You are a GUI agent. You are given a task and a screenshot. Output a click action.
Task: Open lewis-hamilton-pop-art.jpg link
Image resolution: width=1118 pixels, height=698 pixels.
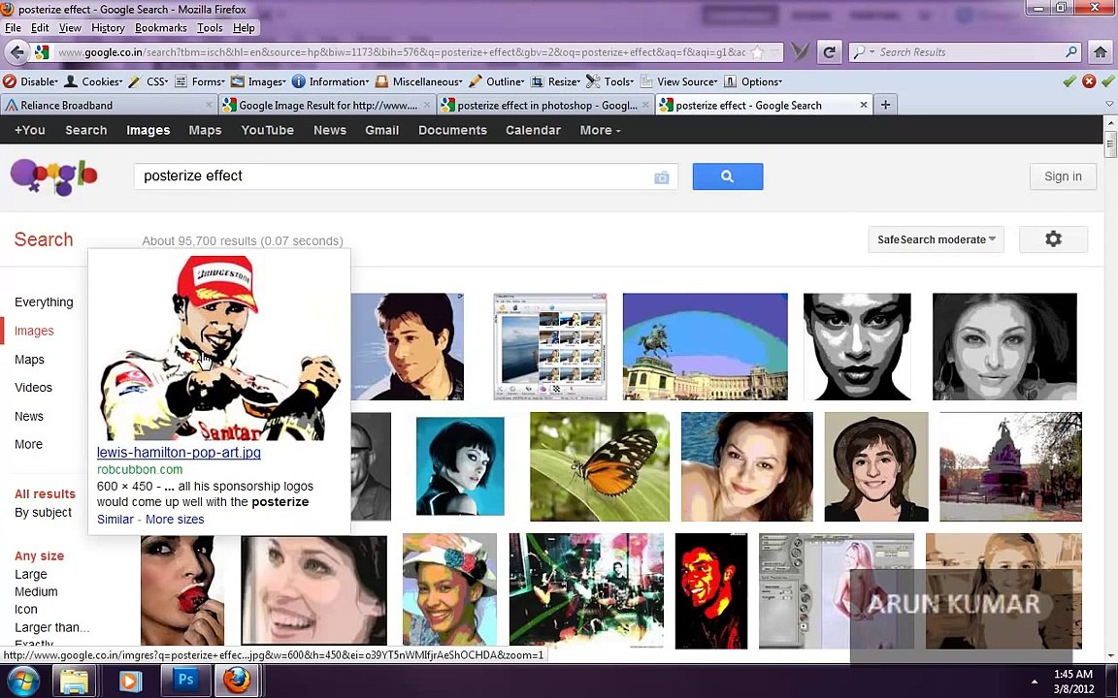(x=179, y=453)
